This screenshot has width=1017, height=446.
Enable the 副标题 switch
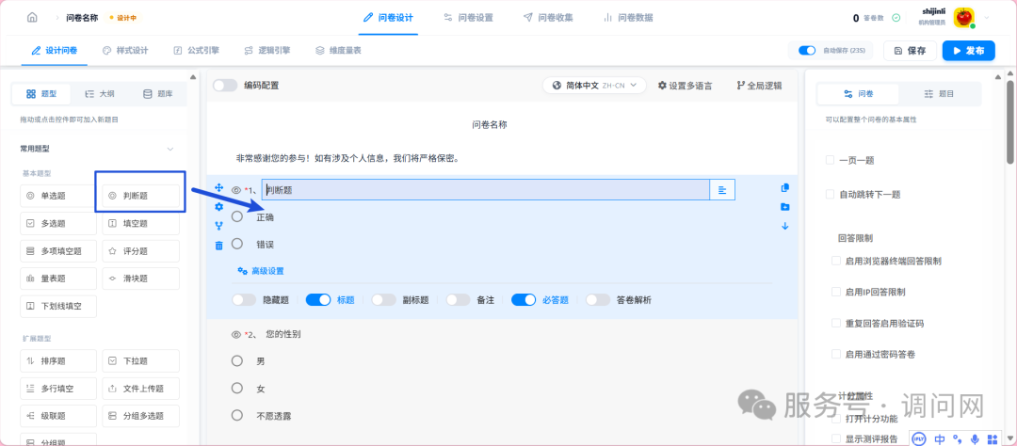coord(384,299)
